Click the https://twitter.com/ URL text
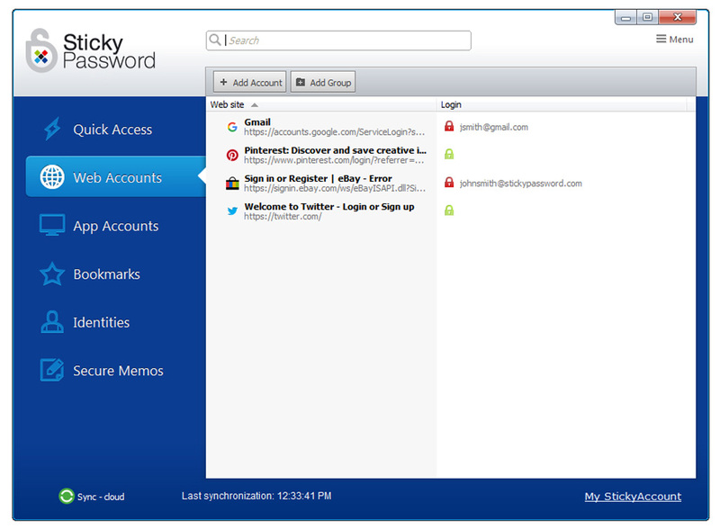 [x=283, y=216]
